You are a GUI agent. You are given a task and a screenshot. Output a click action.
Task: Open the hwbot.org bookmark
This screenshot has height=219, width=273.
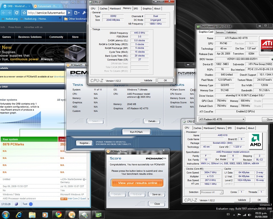[9, 19]
